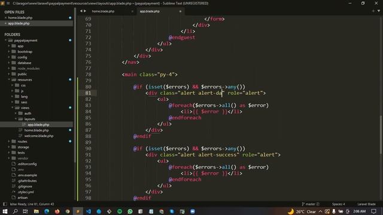Image resolution: width=383 pixels, height=215 pixels.
Task: Expand the storage folder
Action: tap(9, 147)
